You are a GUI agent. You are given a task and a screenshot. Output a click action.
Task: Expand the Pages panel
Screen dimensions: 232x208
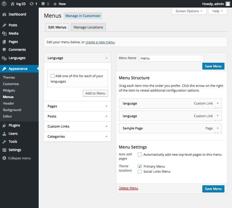pos(106,106)
